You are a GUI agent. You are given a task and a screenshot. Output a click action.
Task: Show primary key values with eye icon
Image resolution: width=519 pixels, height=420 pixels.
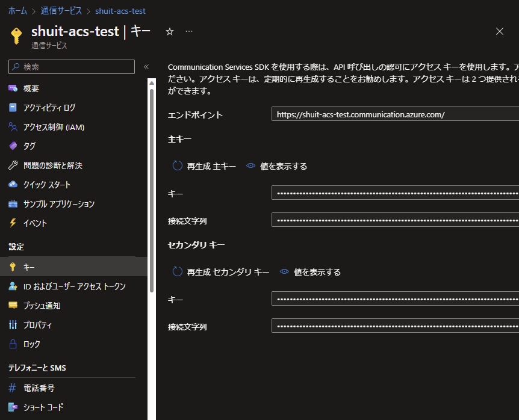pos(251,165)
